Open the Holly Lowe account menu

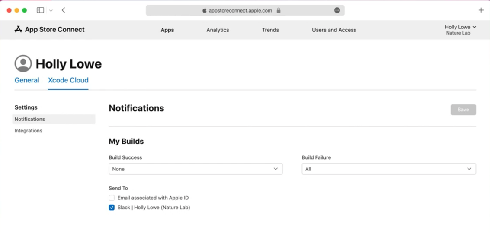point(460,30)
